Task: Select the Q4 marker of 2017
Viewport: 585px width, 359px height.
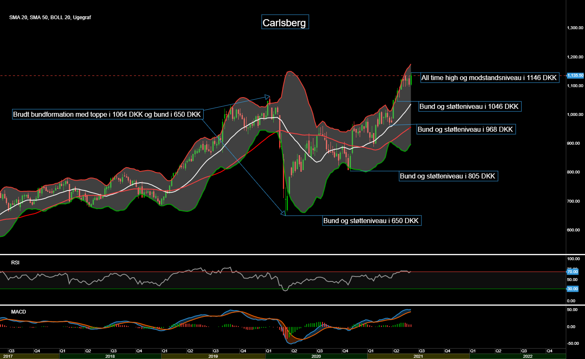Action: [37, 351]
